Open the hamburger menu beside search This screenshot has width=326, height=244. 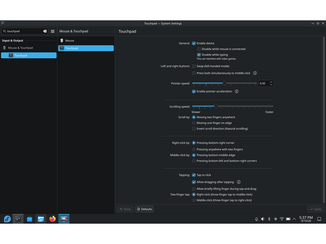pos(53,31)
